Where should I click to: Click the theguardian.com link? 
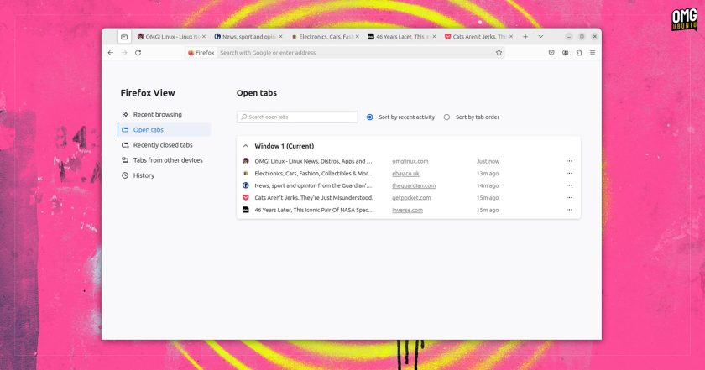[x=414, y=185]
